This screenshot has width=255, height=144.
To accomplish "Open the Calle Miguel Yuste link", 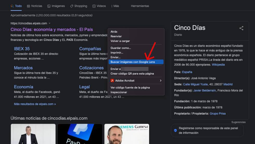I will (x=195, y=84).
